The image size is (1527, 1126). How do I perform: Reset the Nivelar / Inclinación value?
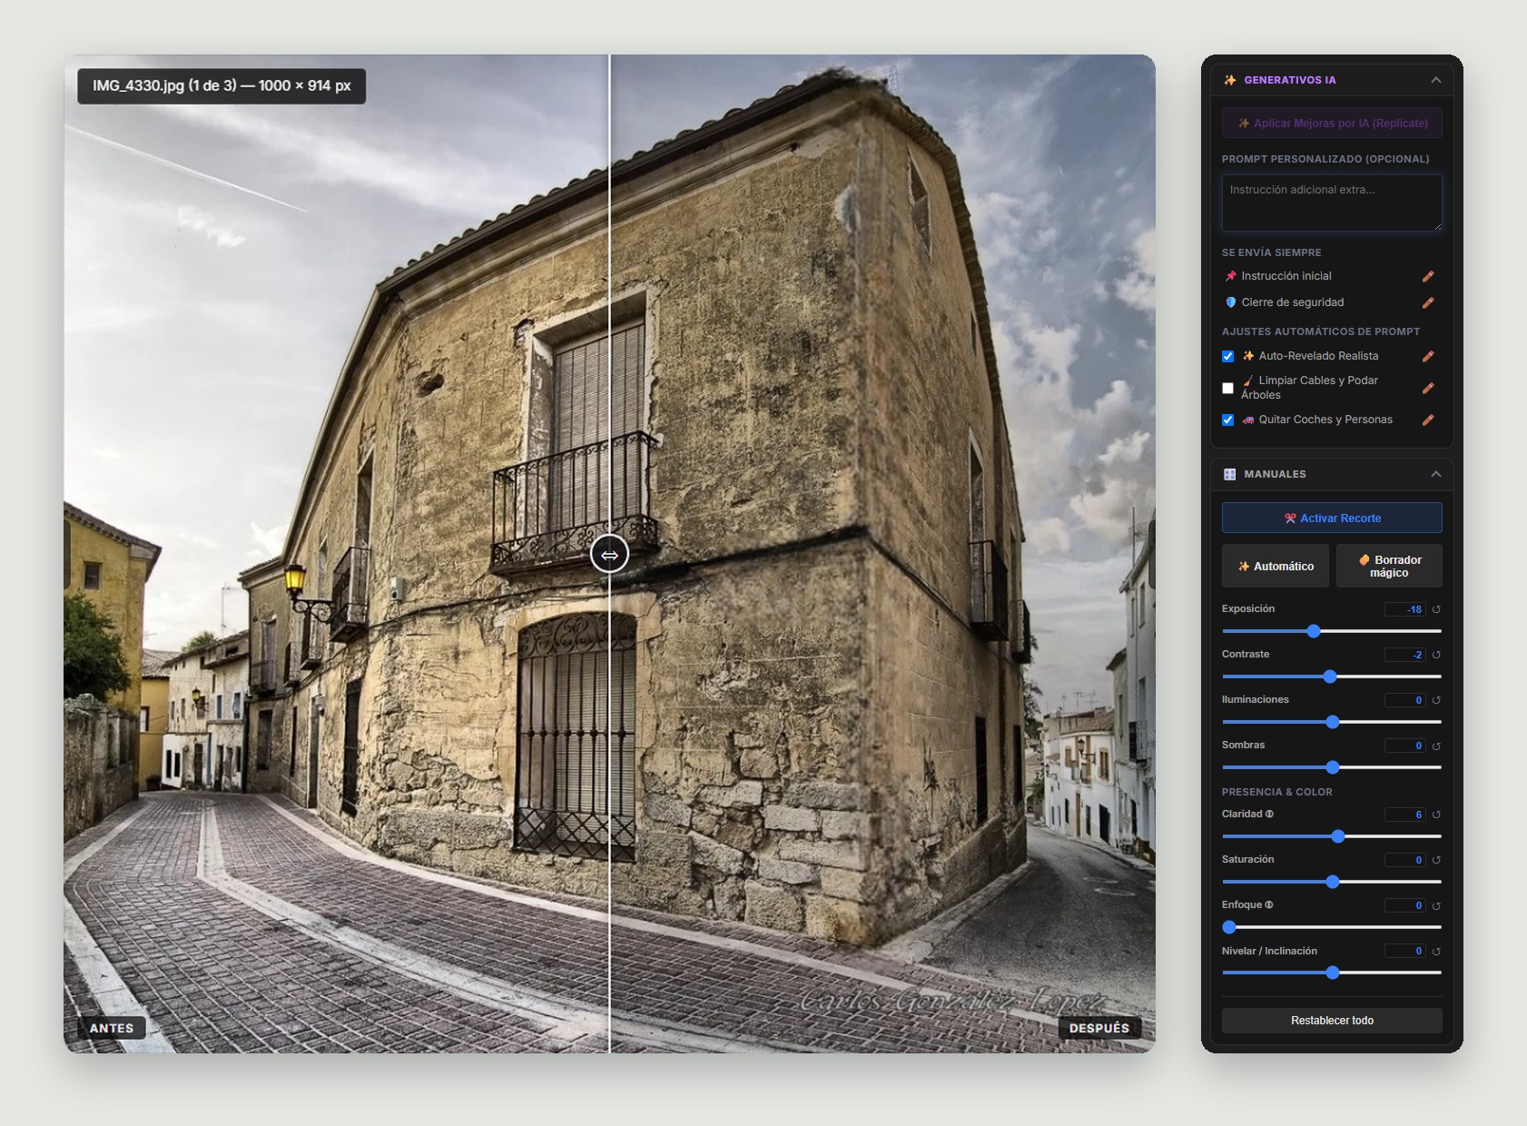1436,952
